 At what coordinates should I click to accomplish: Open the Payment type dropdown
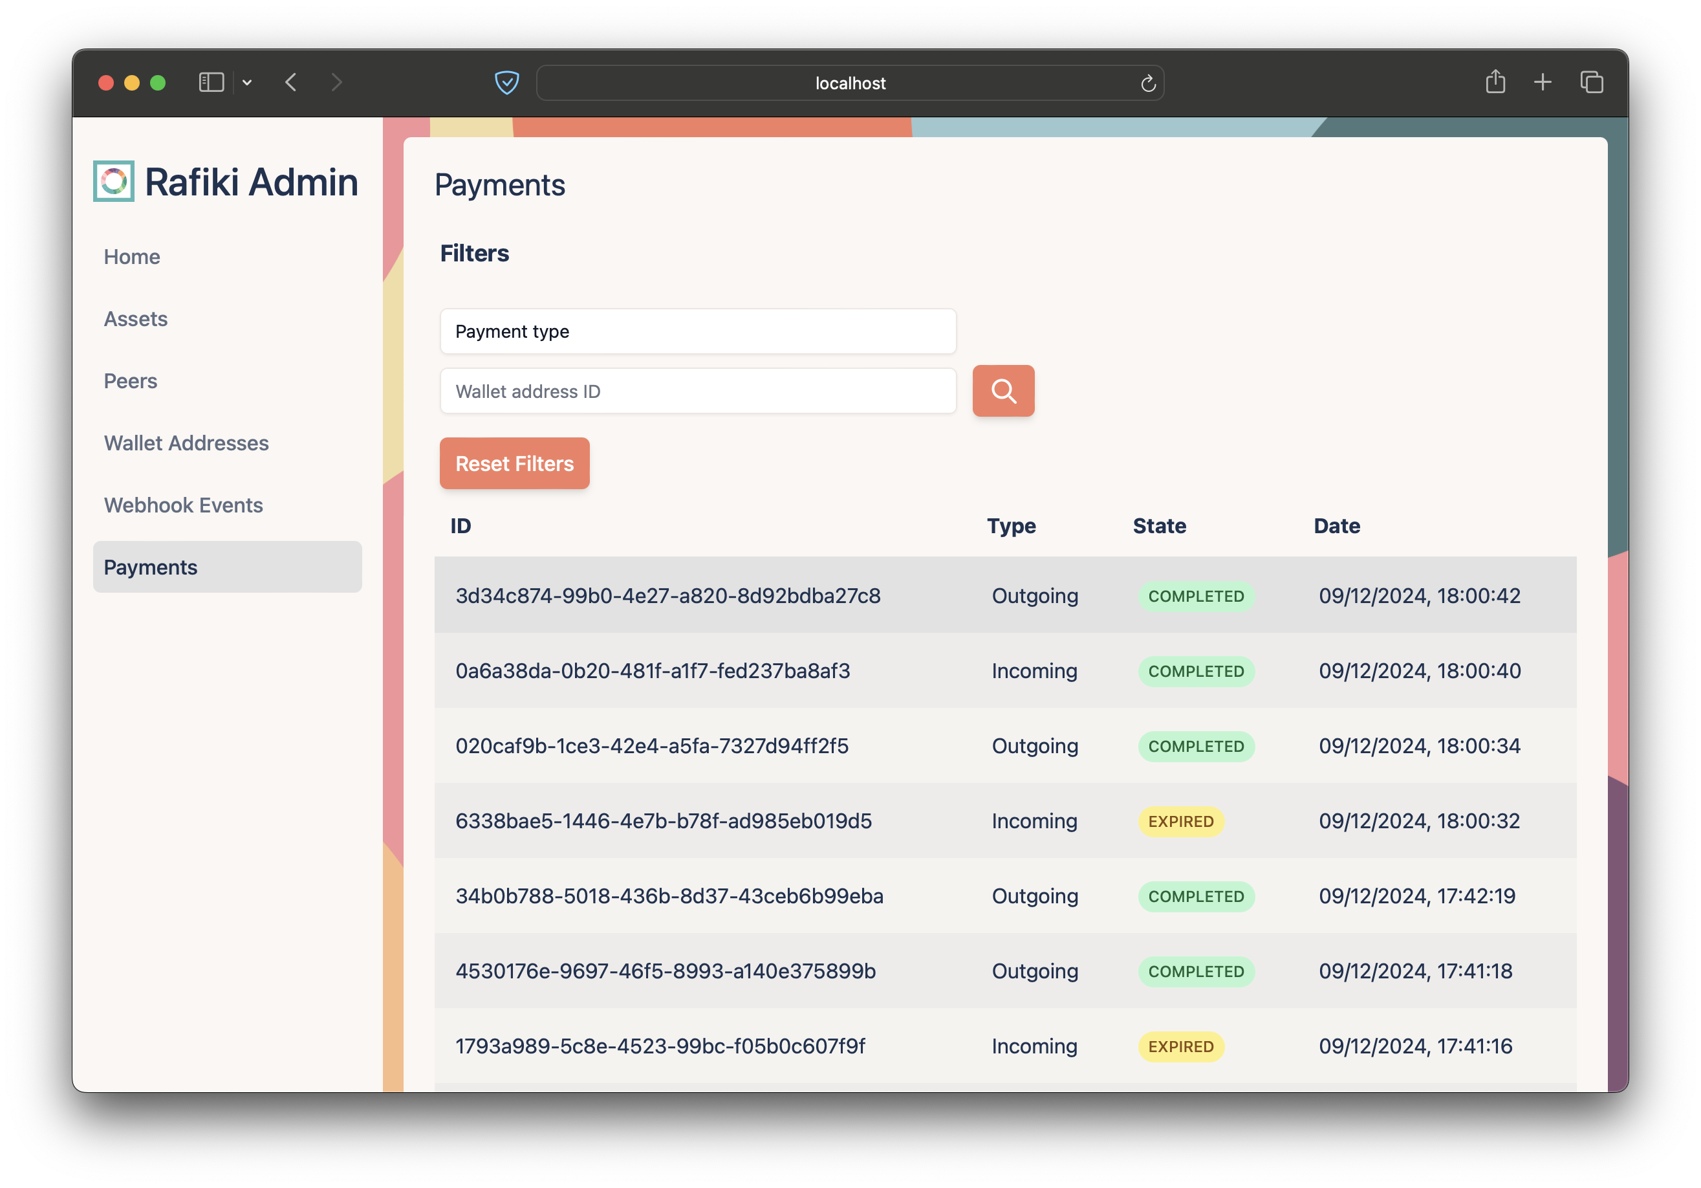coord(697,331)
